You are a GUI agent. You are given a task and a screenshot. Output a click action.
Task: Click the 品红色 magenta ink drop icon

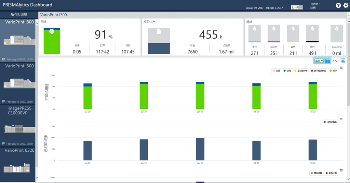[274, 29]
